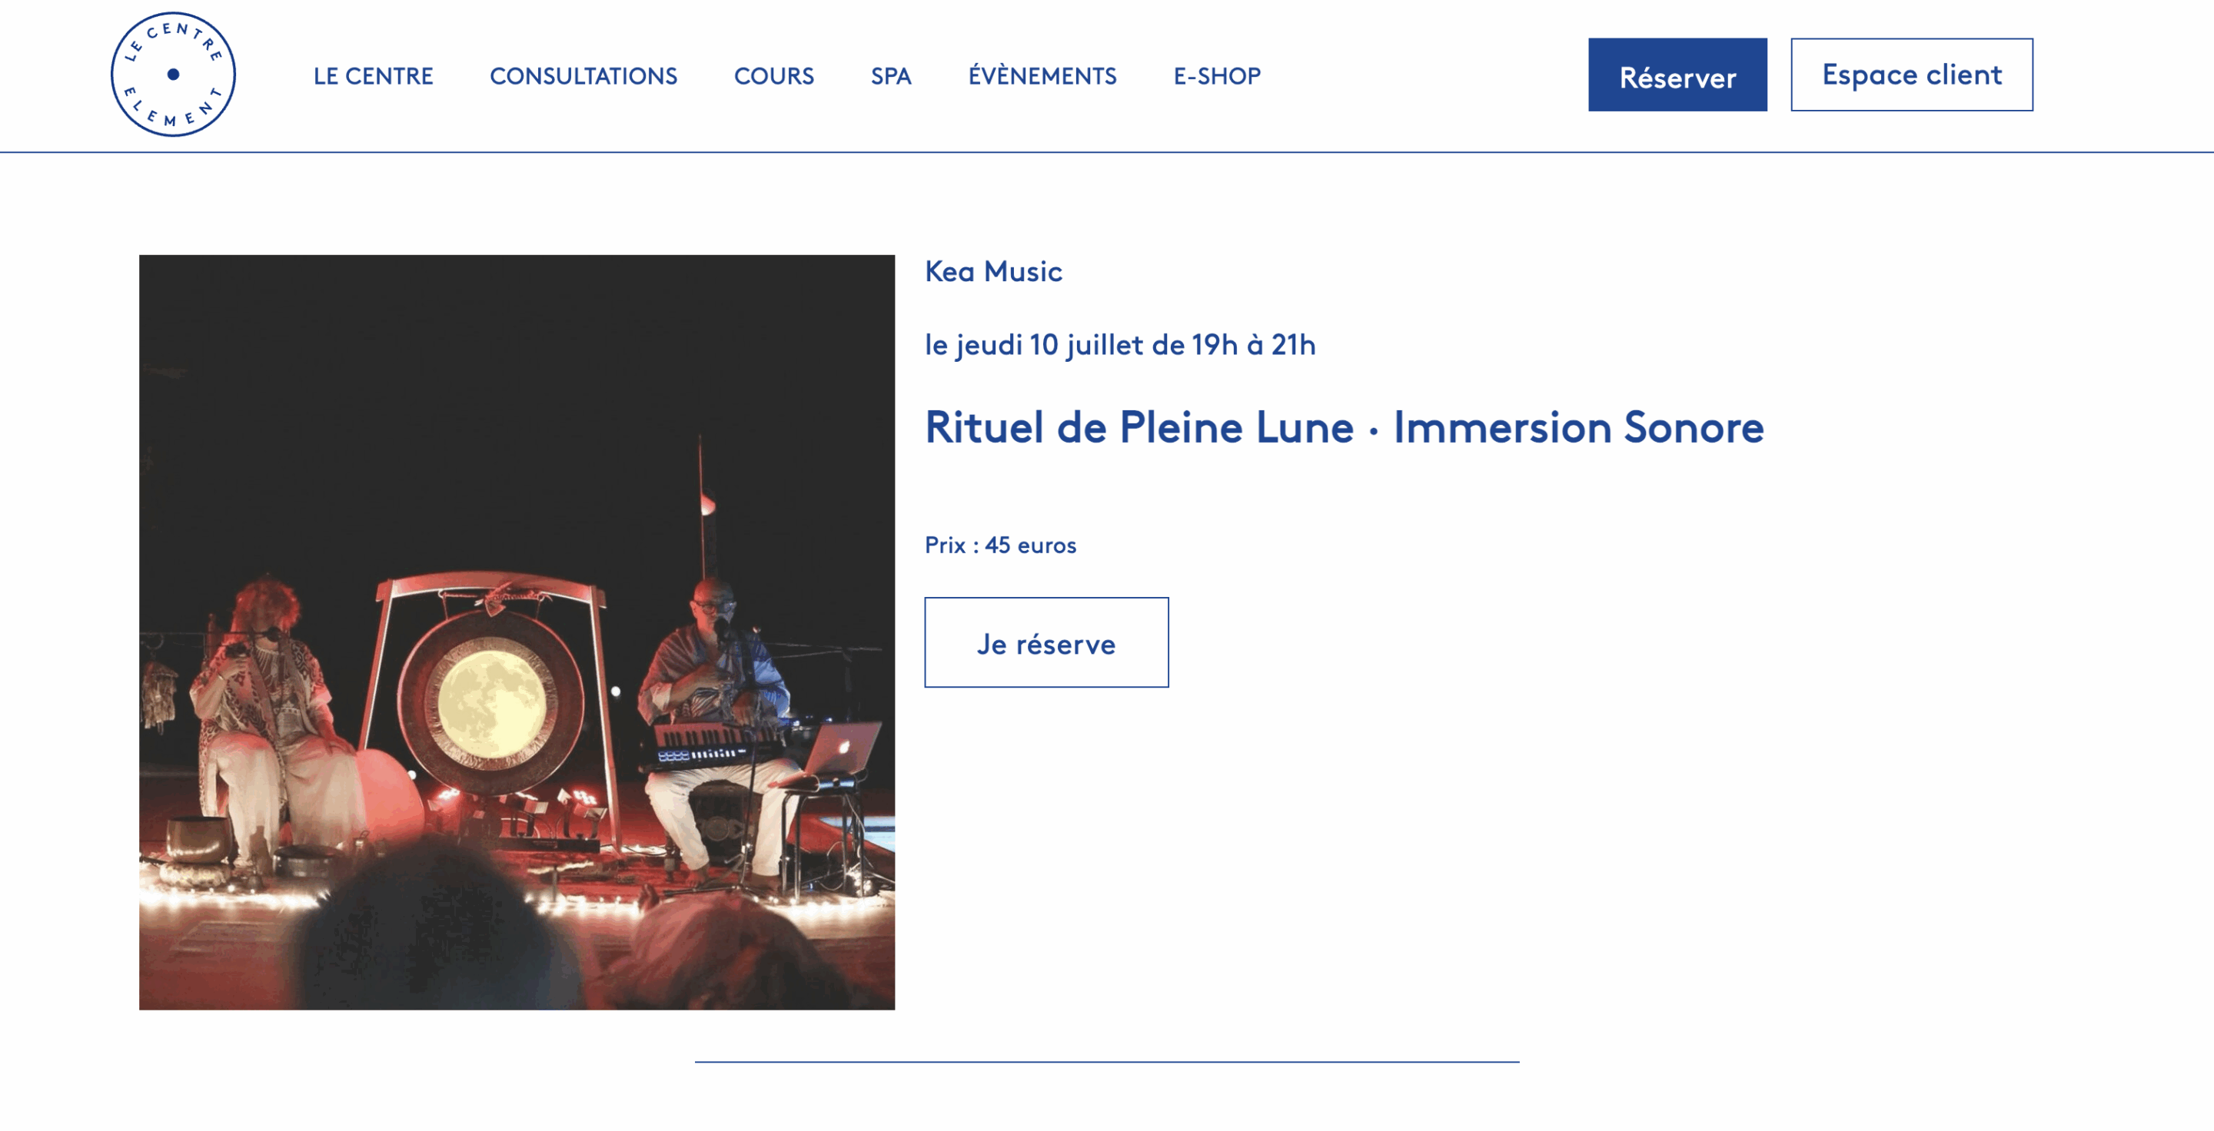This screenshot has height=1131, width=2214.
Task: Click the Le Centre Element circular logo
Action: (173, 75)
